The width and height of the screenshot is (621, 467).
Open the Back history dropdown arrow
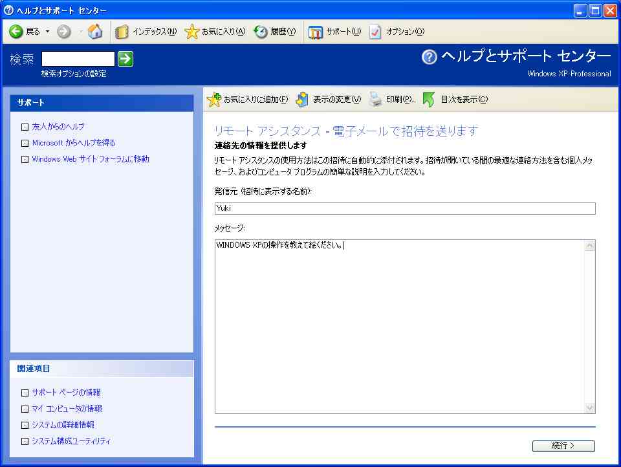point(47,31)
